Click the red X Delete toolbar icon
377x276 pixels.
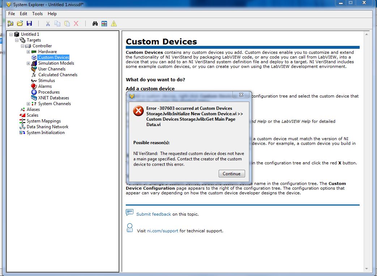76,23
